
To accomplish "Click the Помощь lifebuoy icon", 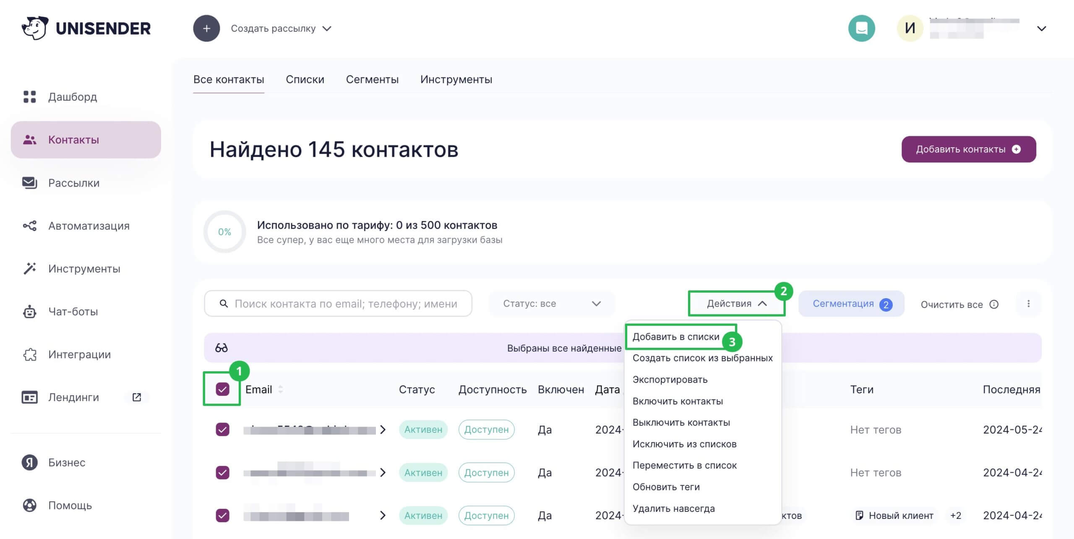I will coord(29,505).
